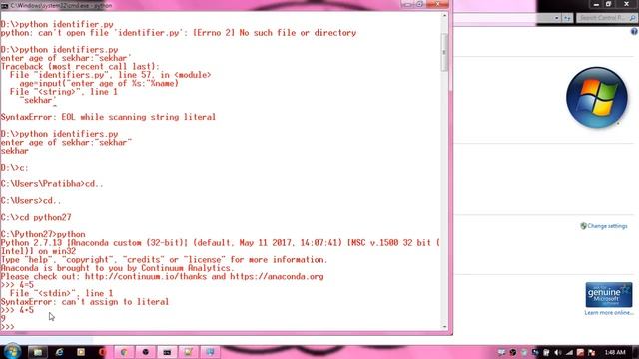This screenshot has width=639, height=359.
Task: Open File Explorer from the taskbar
Action: pyautogui.click(x=38, y=352)
